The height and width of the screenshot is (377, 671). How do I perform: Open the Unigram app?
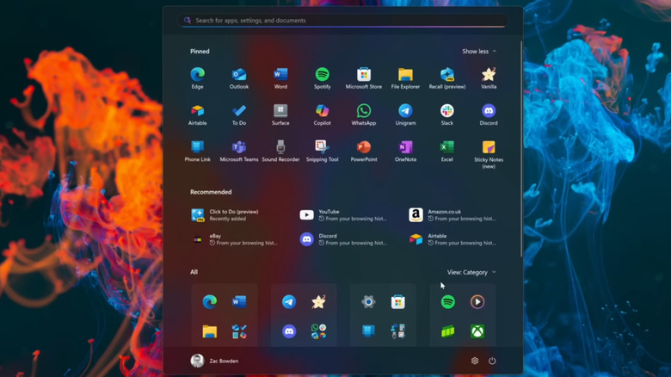(x=405, y=114)
